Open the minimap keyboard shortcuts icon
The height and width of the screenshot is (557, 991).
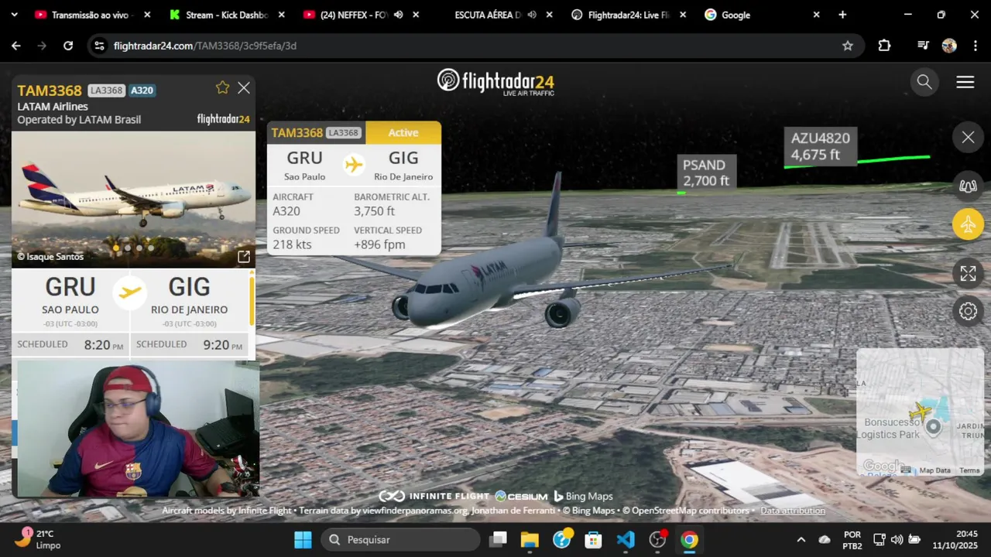click(906, 470)
